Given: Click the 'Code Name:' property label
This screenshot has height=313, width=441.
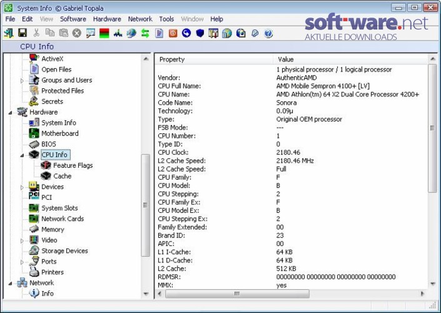Looking at the screenshot, I should pos(175,103).
